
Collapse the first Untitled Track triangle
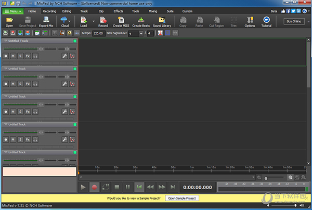click(6, 41)
